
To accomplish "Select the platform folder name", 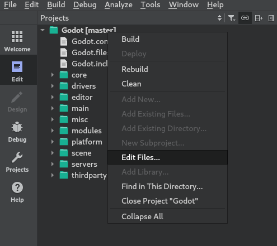I will click(87, 142).
